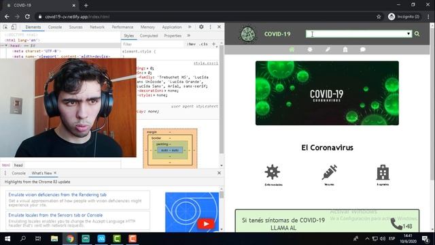The width and height of the screenshot is (435, 245).
Task: Open the notification center icon
Action: (425, 239)
